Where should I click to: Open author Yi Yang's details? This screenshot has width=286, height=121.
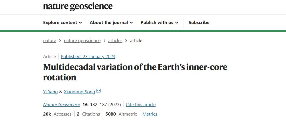click(50, 92)
